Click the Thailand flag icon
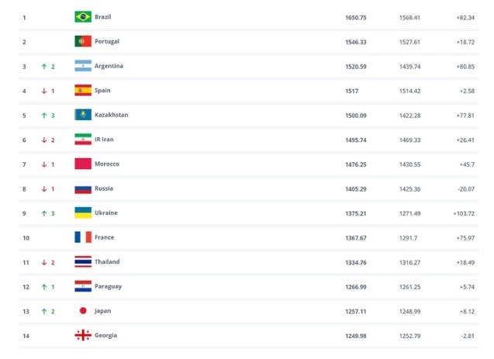Screen dimensions: 494x359 [83, 262]
